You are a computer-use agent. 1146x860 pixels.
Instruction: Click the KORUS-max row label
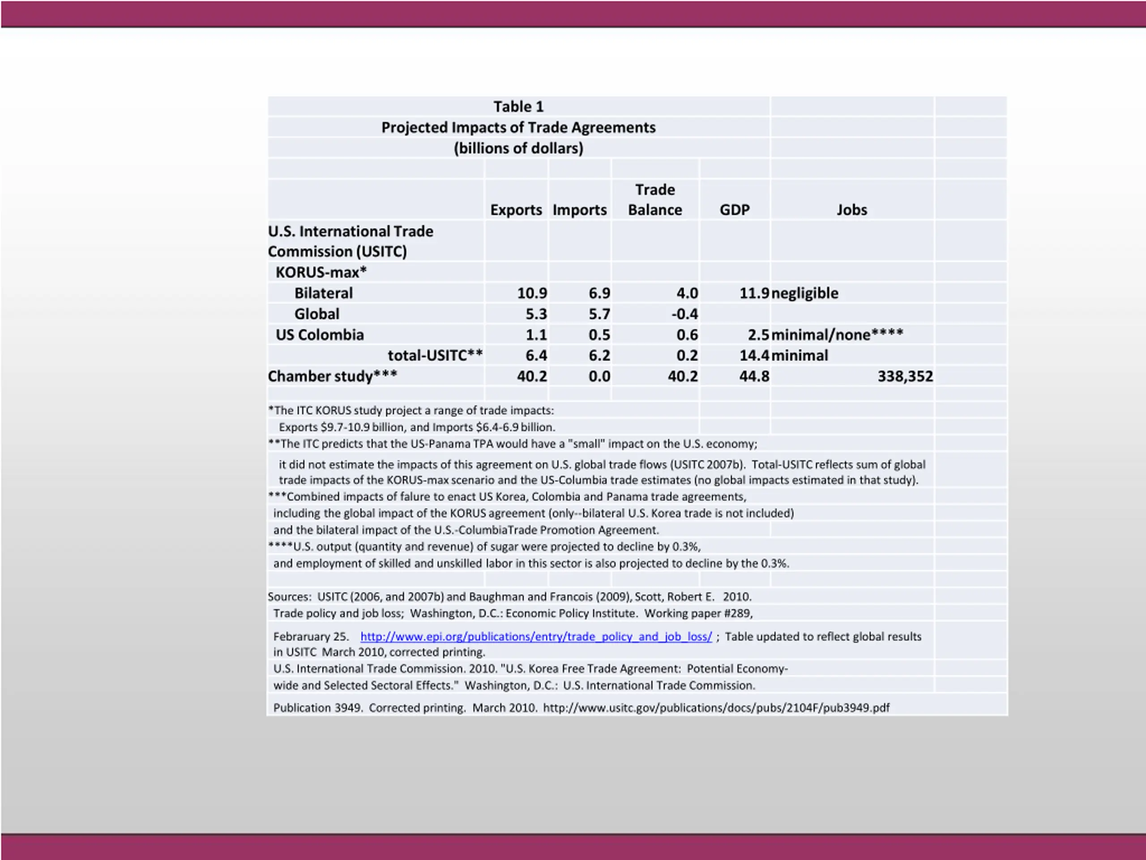pos(321,272)
